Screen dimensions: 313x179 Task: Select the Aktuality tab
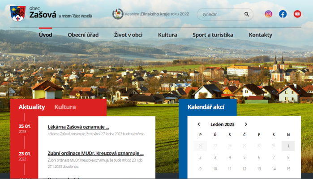[32, 107]
